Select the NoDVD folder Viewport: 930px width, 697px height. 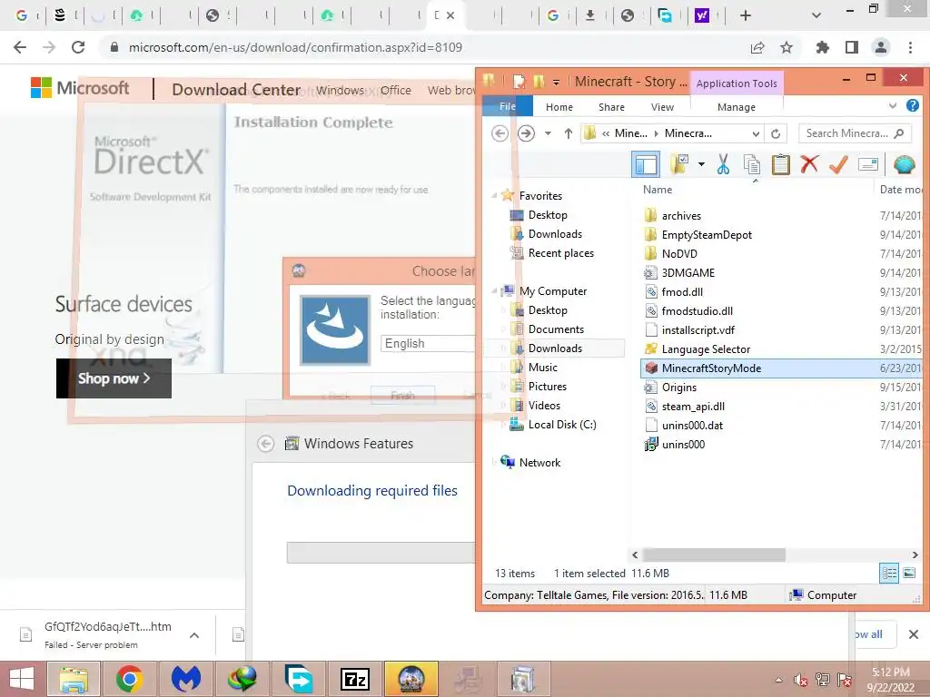click(679, 254)
